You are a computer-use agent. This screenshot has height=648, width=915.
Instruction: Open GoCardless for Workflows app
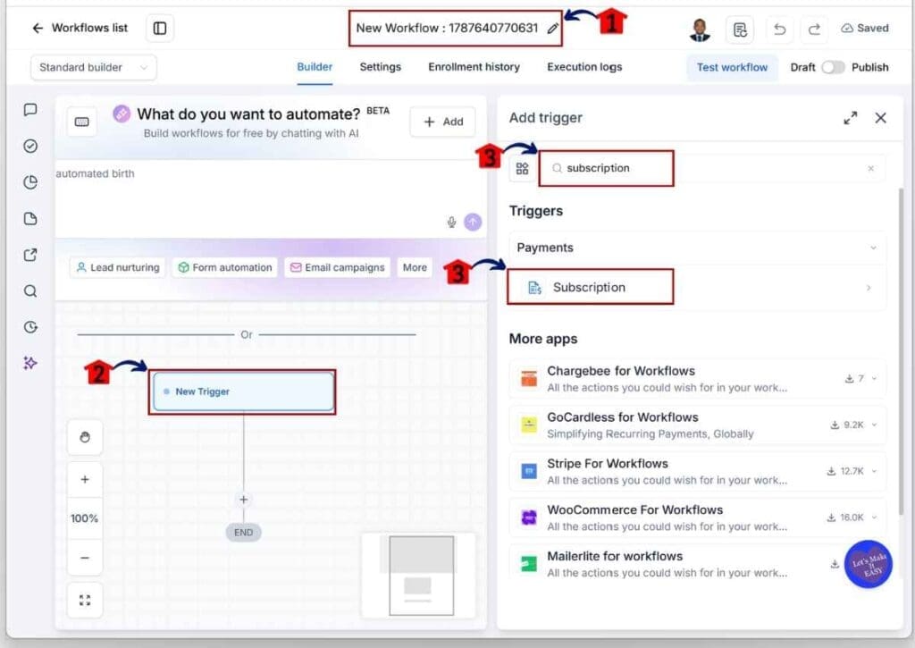(697, 425)
